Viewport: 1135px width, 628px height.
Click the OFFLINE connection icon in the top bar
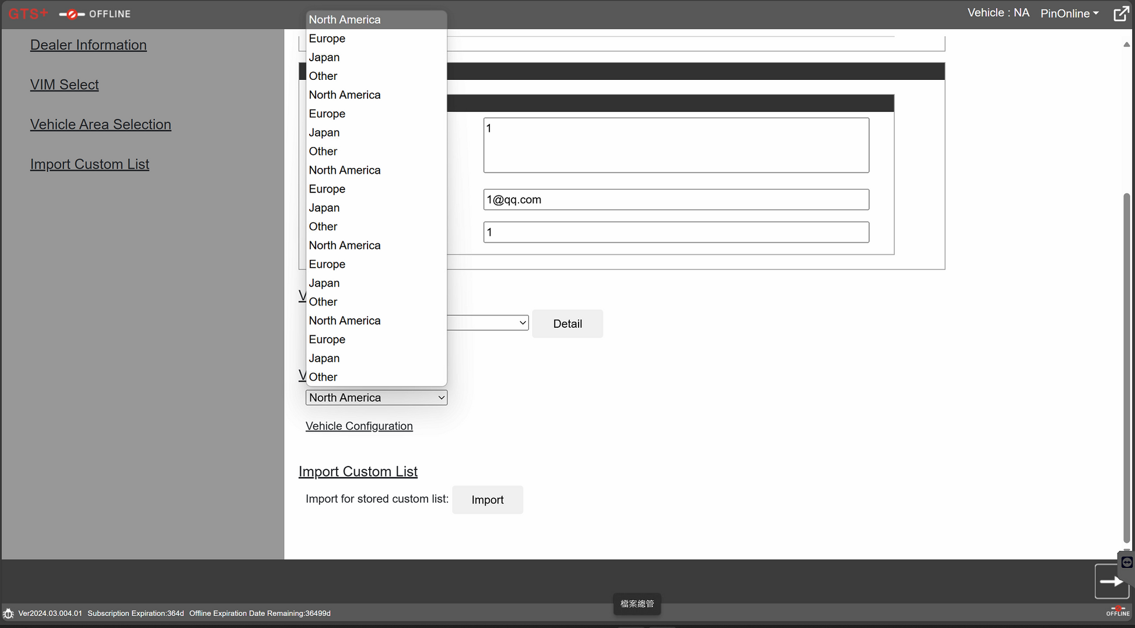point(72,14)
